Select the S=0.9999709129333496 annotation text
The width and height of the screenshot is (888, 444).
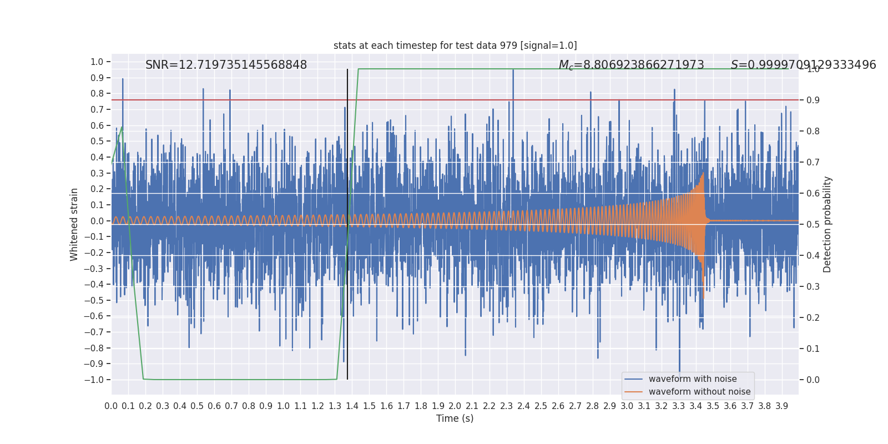(x=803, y=65)
